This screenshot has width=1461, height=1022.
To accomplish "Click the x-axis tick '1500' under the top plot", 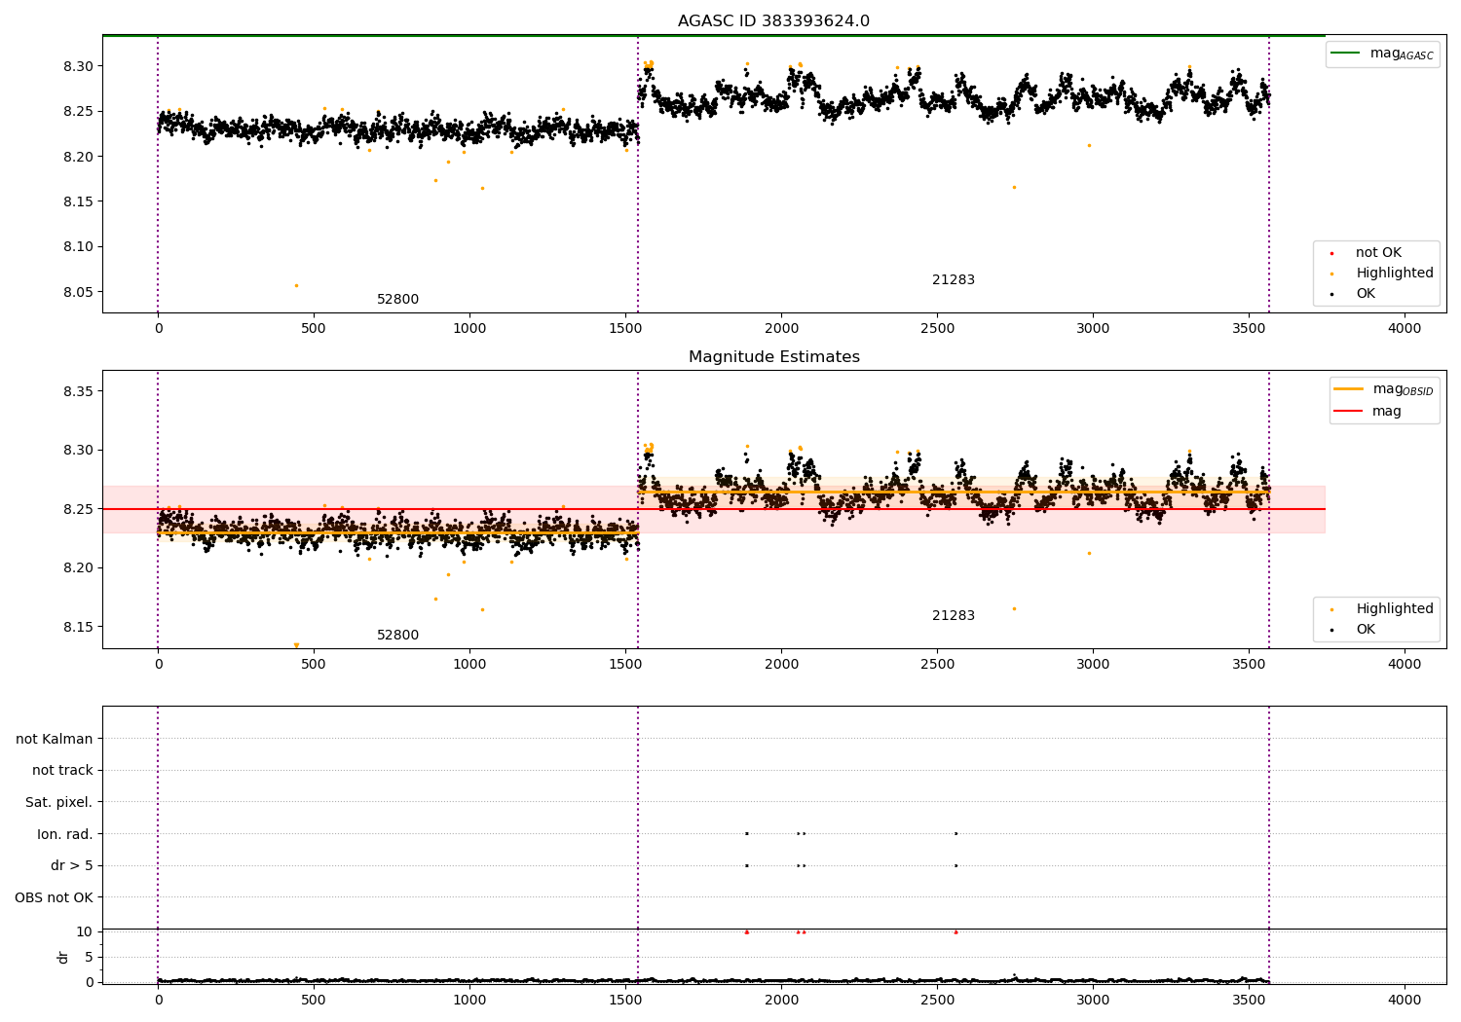I will pyautogui.click(x=625, y=329).
